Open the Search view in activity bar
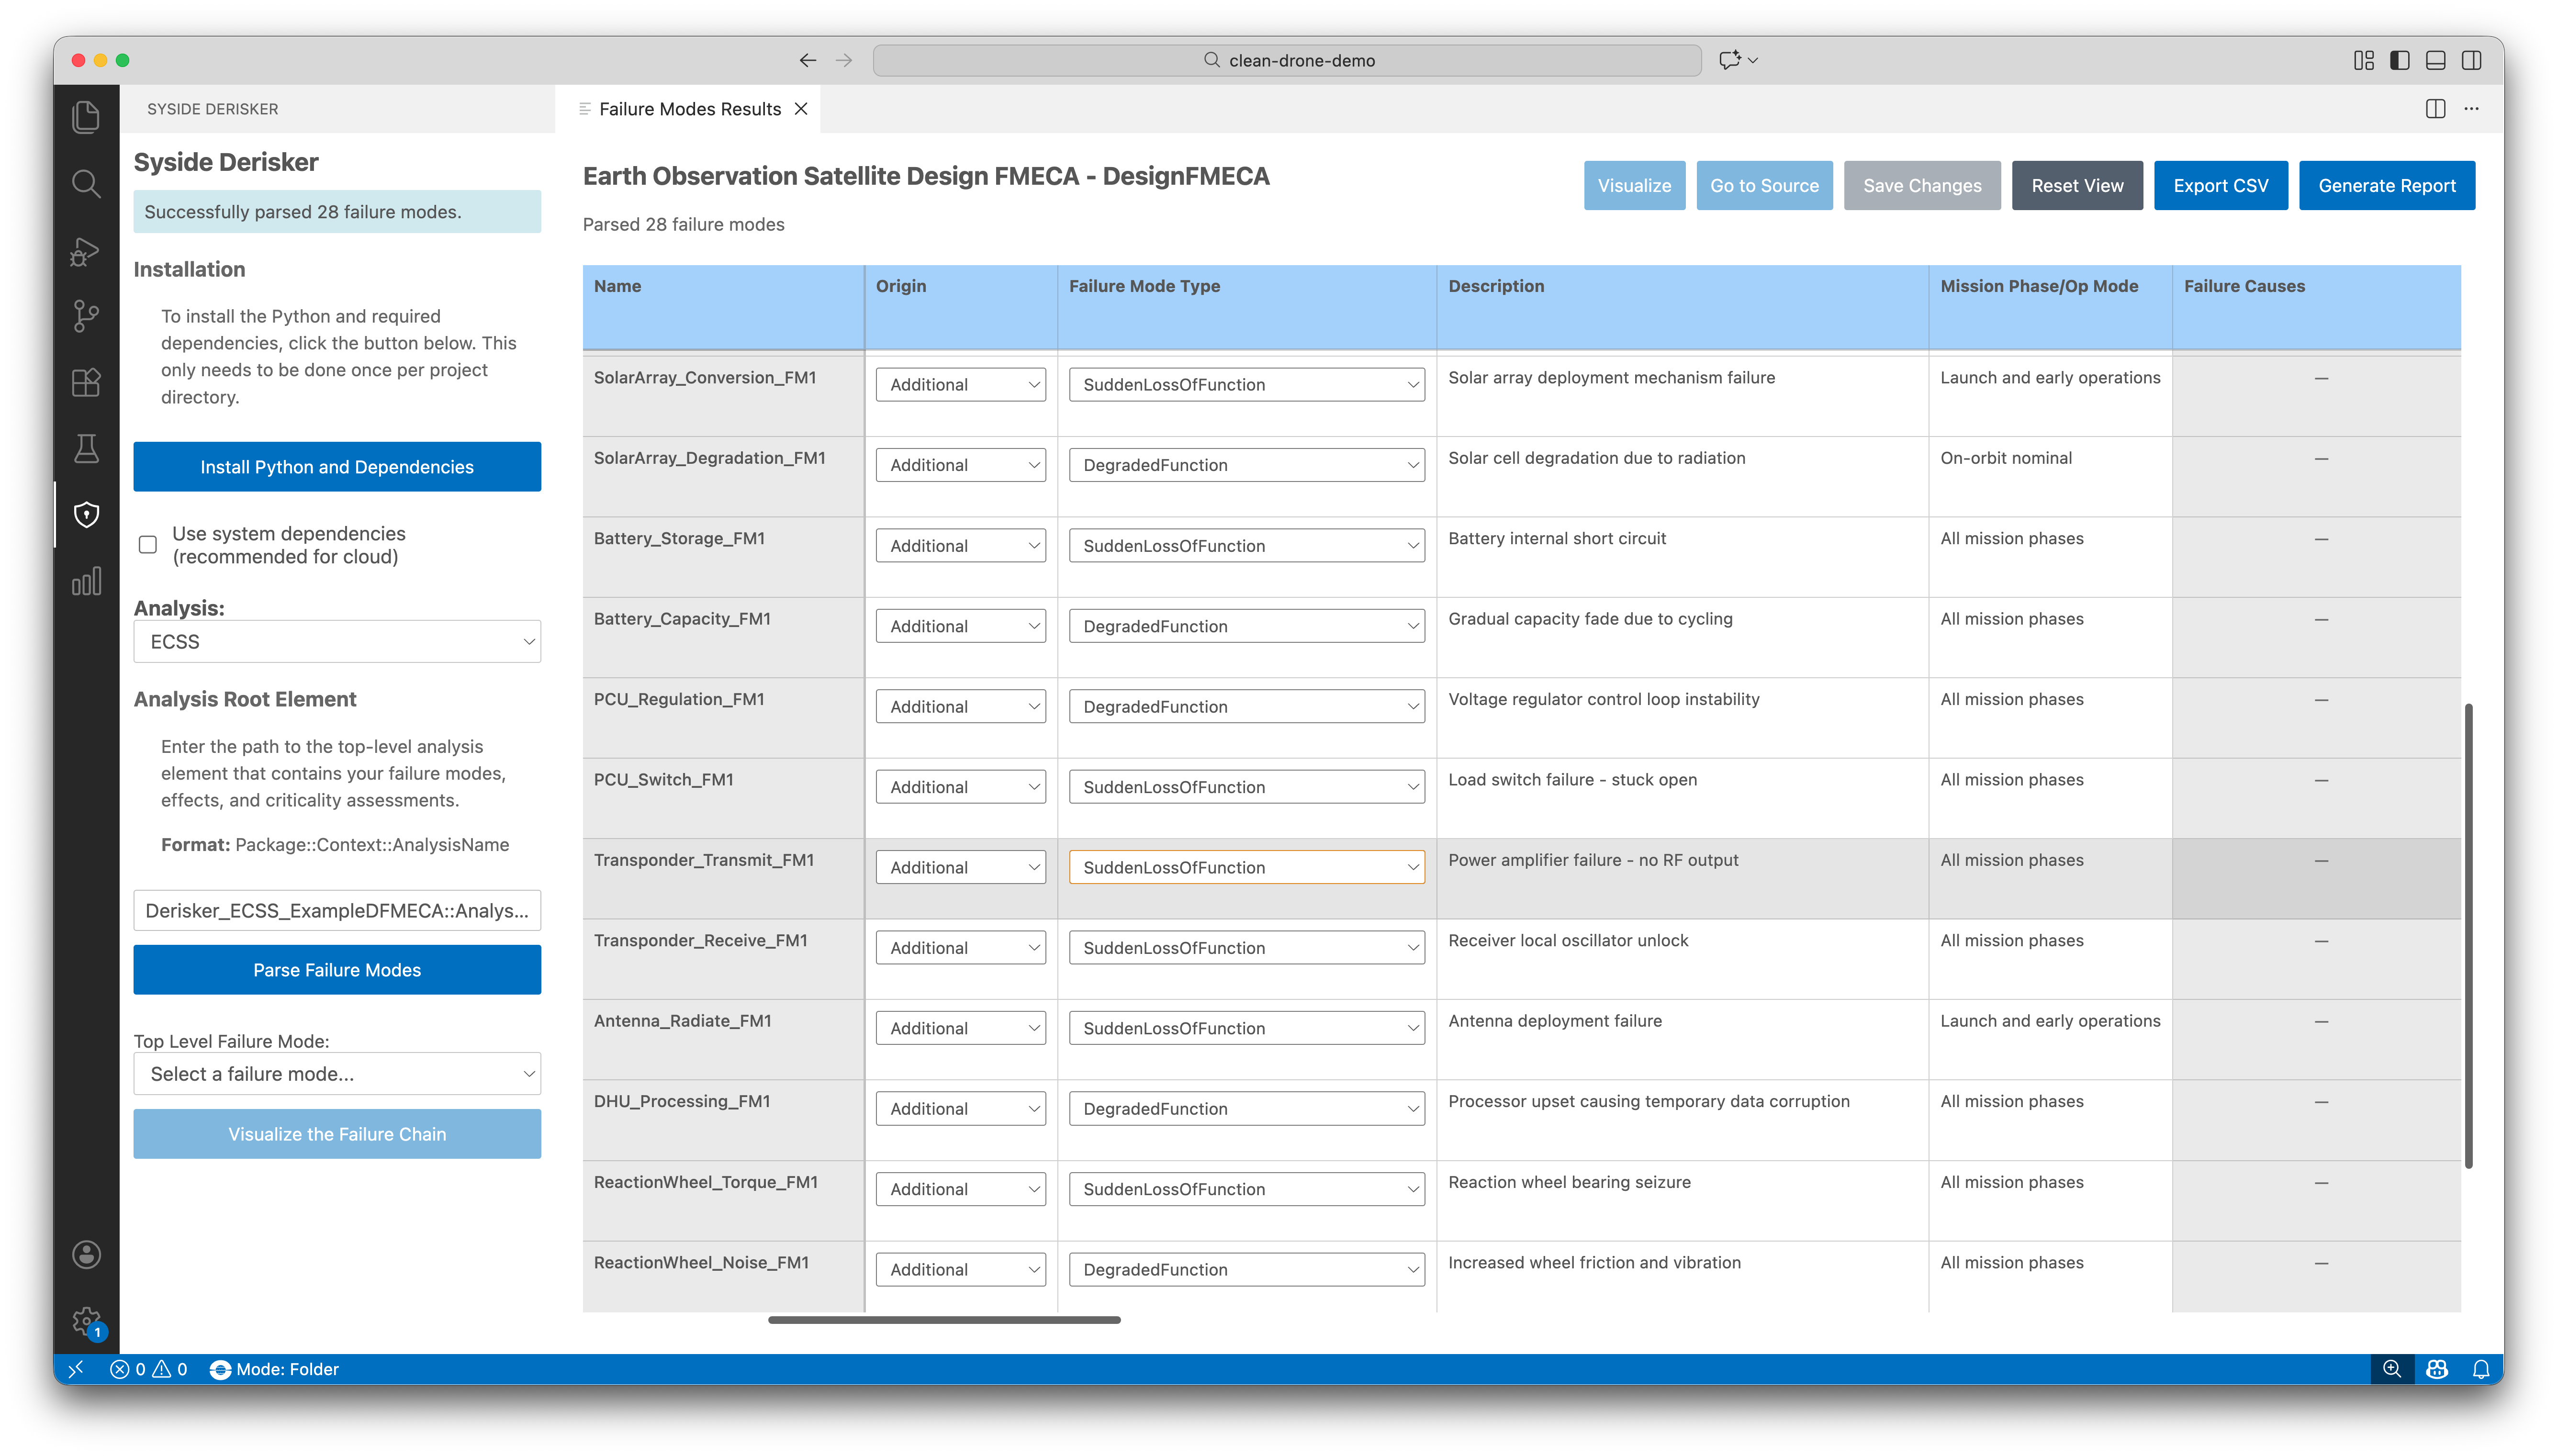The height and width of the screenshot is (1456, 2558). [86, 184]
